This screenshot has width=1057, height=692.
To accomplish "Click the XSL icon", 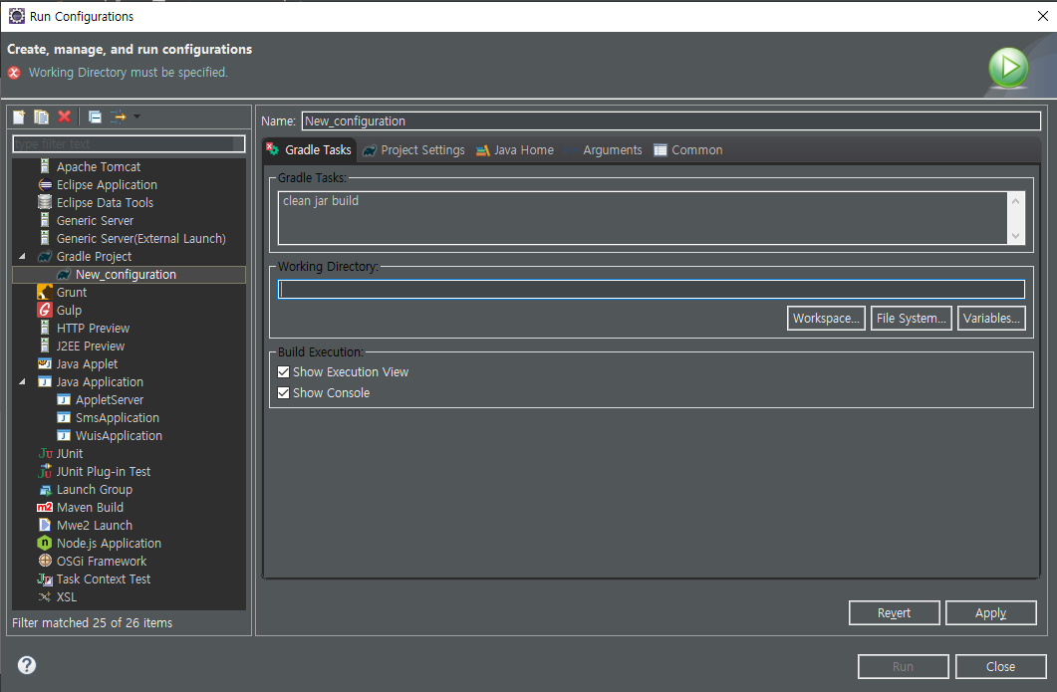I will coord(45,597).
